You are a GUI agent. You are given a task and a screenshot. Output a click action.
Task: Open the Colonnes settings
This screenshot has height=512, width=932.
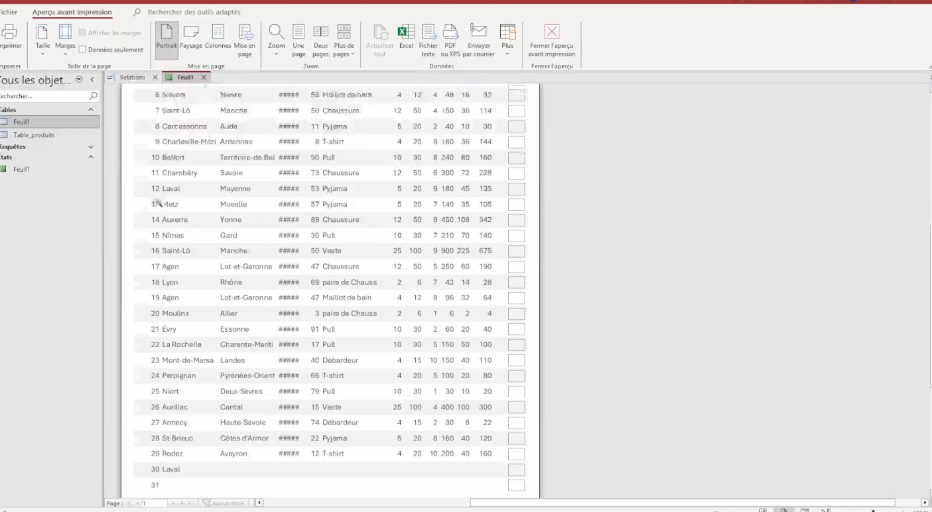point(218,37)
